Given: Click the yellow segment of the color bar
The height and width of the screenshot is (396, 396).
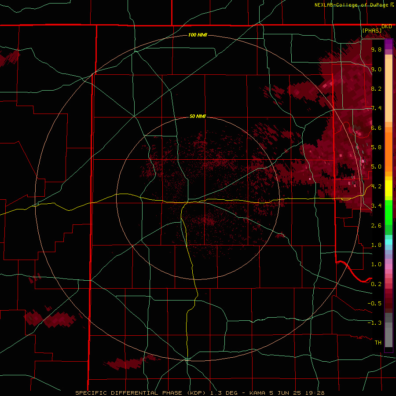Looking at the screenshot, I should coord(389,188).
